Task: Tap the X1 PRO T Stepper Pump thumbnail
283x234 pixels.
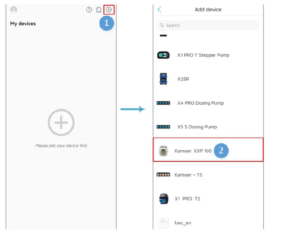Action: 163,55
